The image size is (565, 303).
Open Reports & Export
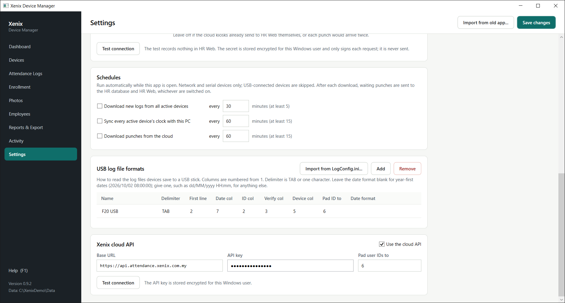pyautogui.click(x=41, y=128)
